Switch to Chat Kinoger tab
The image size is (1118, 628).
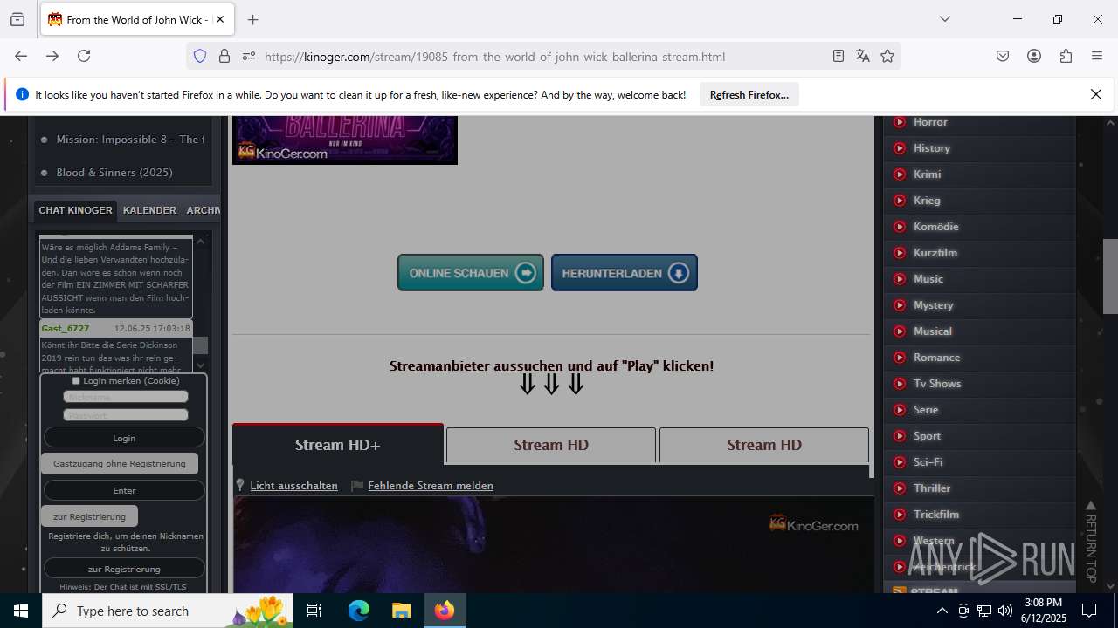tap(75, 210)
